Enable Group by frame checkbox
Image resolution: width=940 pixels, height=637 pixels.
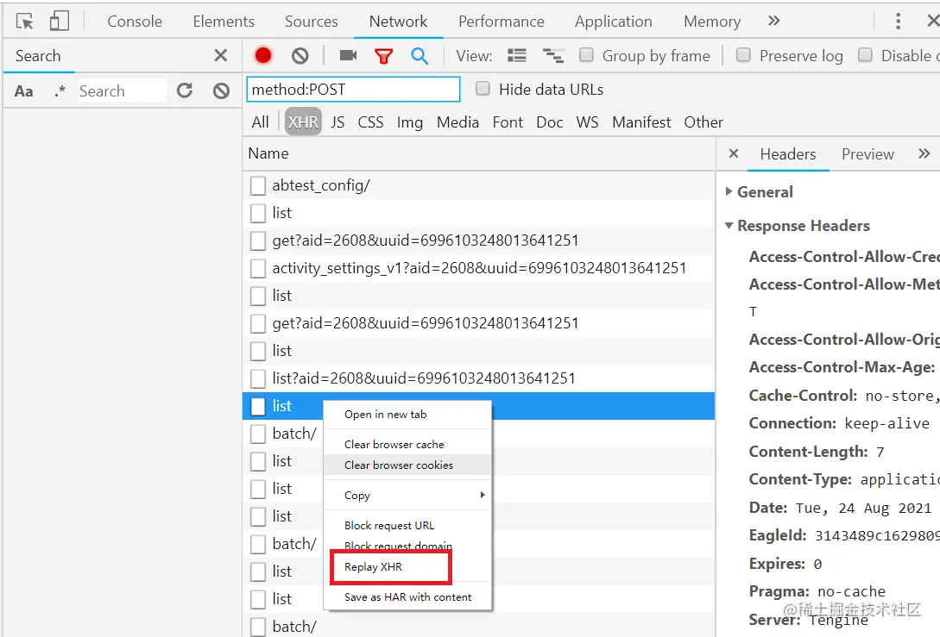(586, 55)
